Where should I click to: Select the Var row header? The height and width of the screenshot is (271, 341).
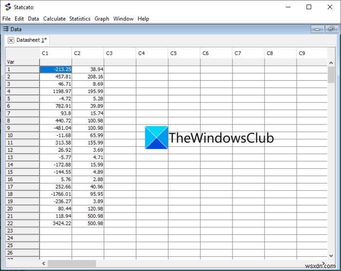click(x=22, y=62)
